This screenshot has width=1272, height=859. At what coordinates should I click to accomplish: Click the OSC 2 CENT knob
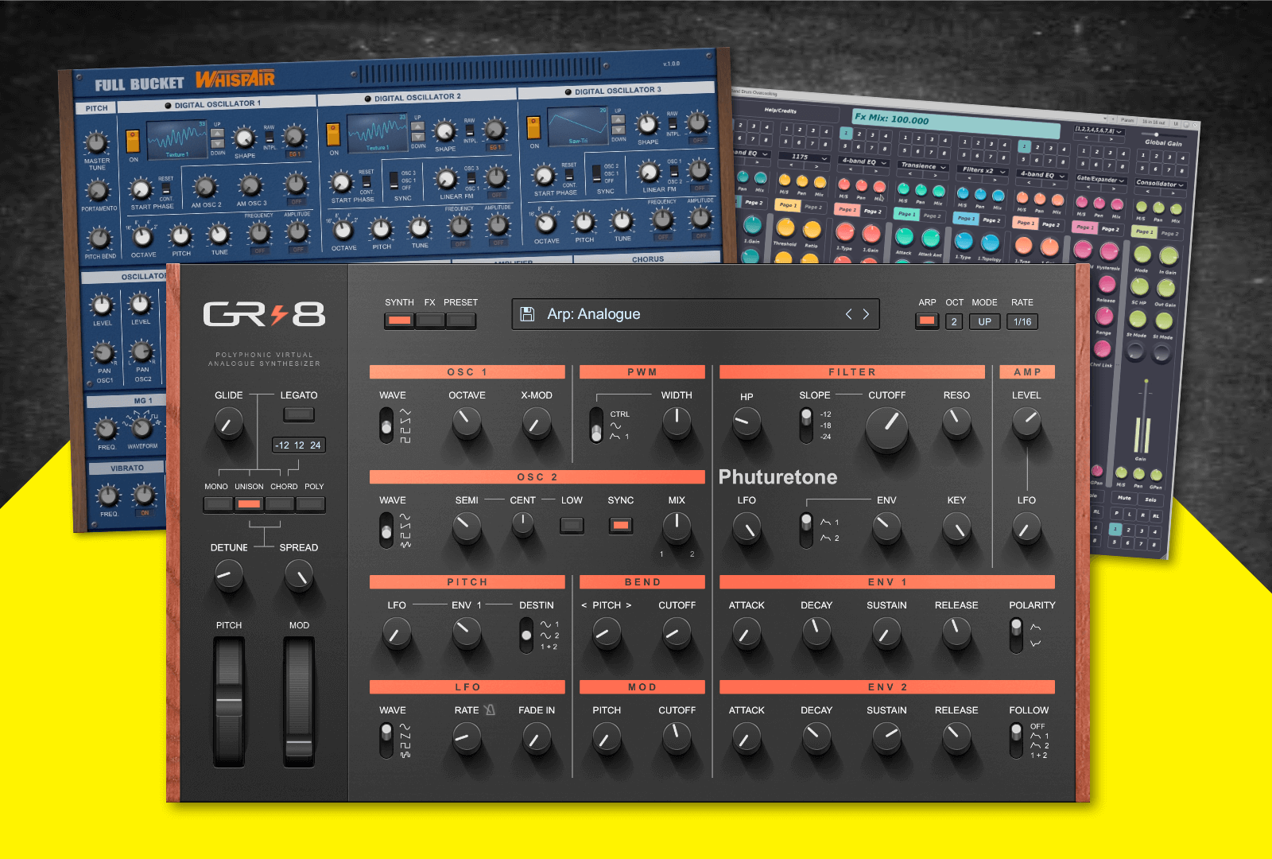click(x=522, y=524)
